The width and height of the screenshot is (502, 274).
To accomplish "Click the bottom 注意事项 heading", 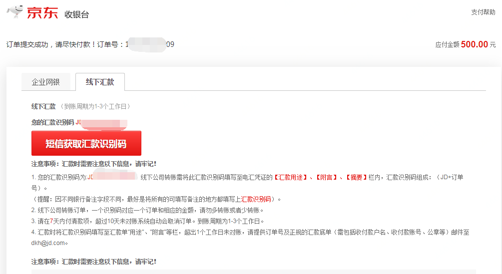I will (x=94, y=262).
